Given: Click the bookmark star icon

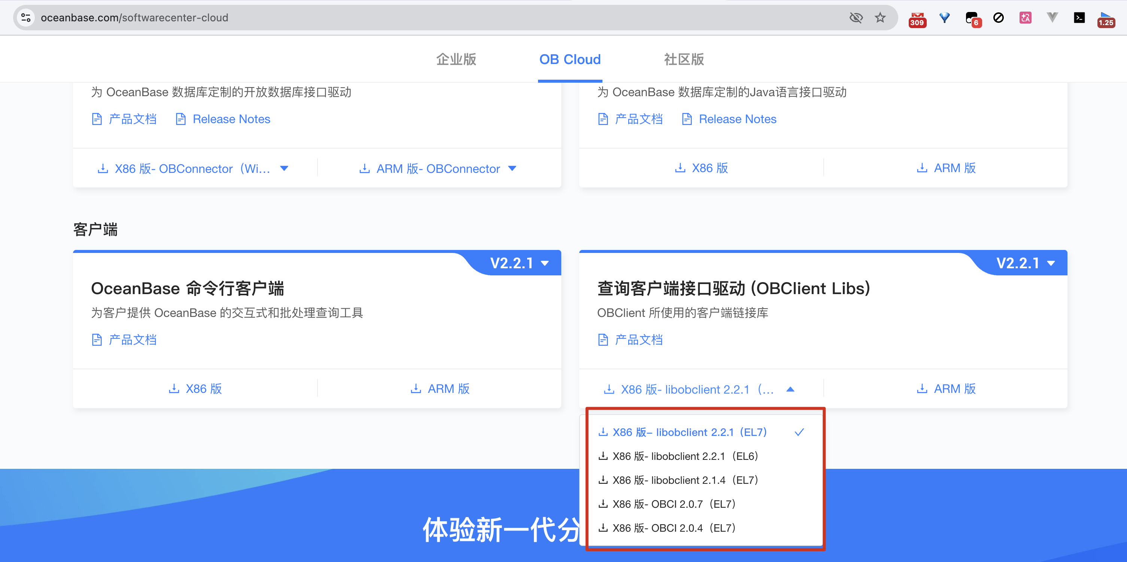Looking at the screenshot, I should tap(880, 18).
